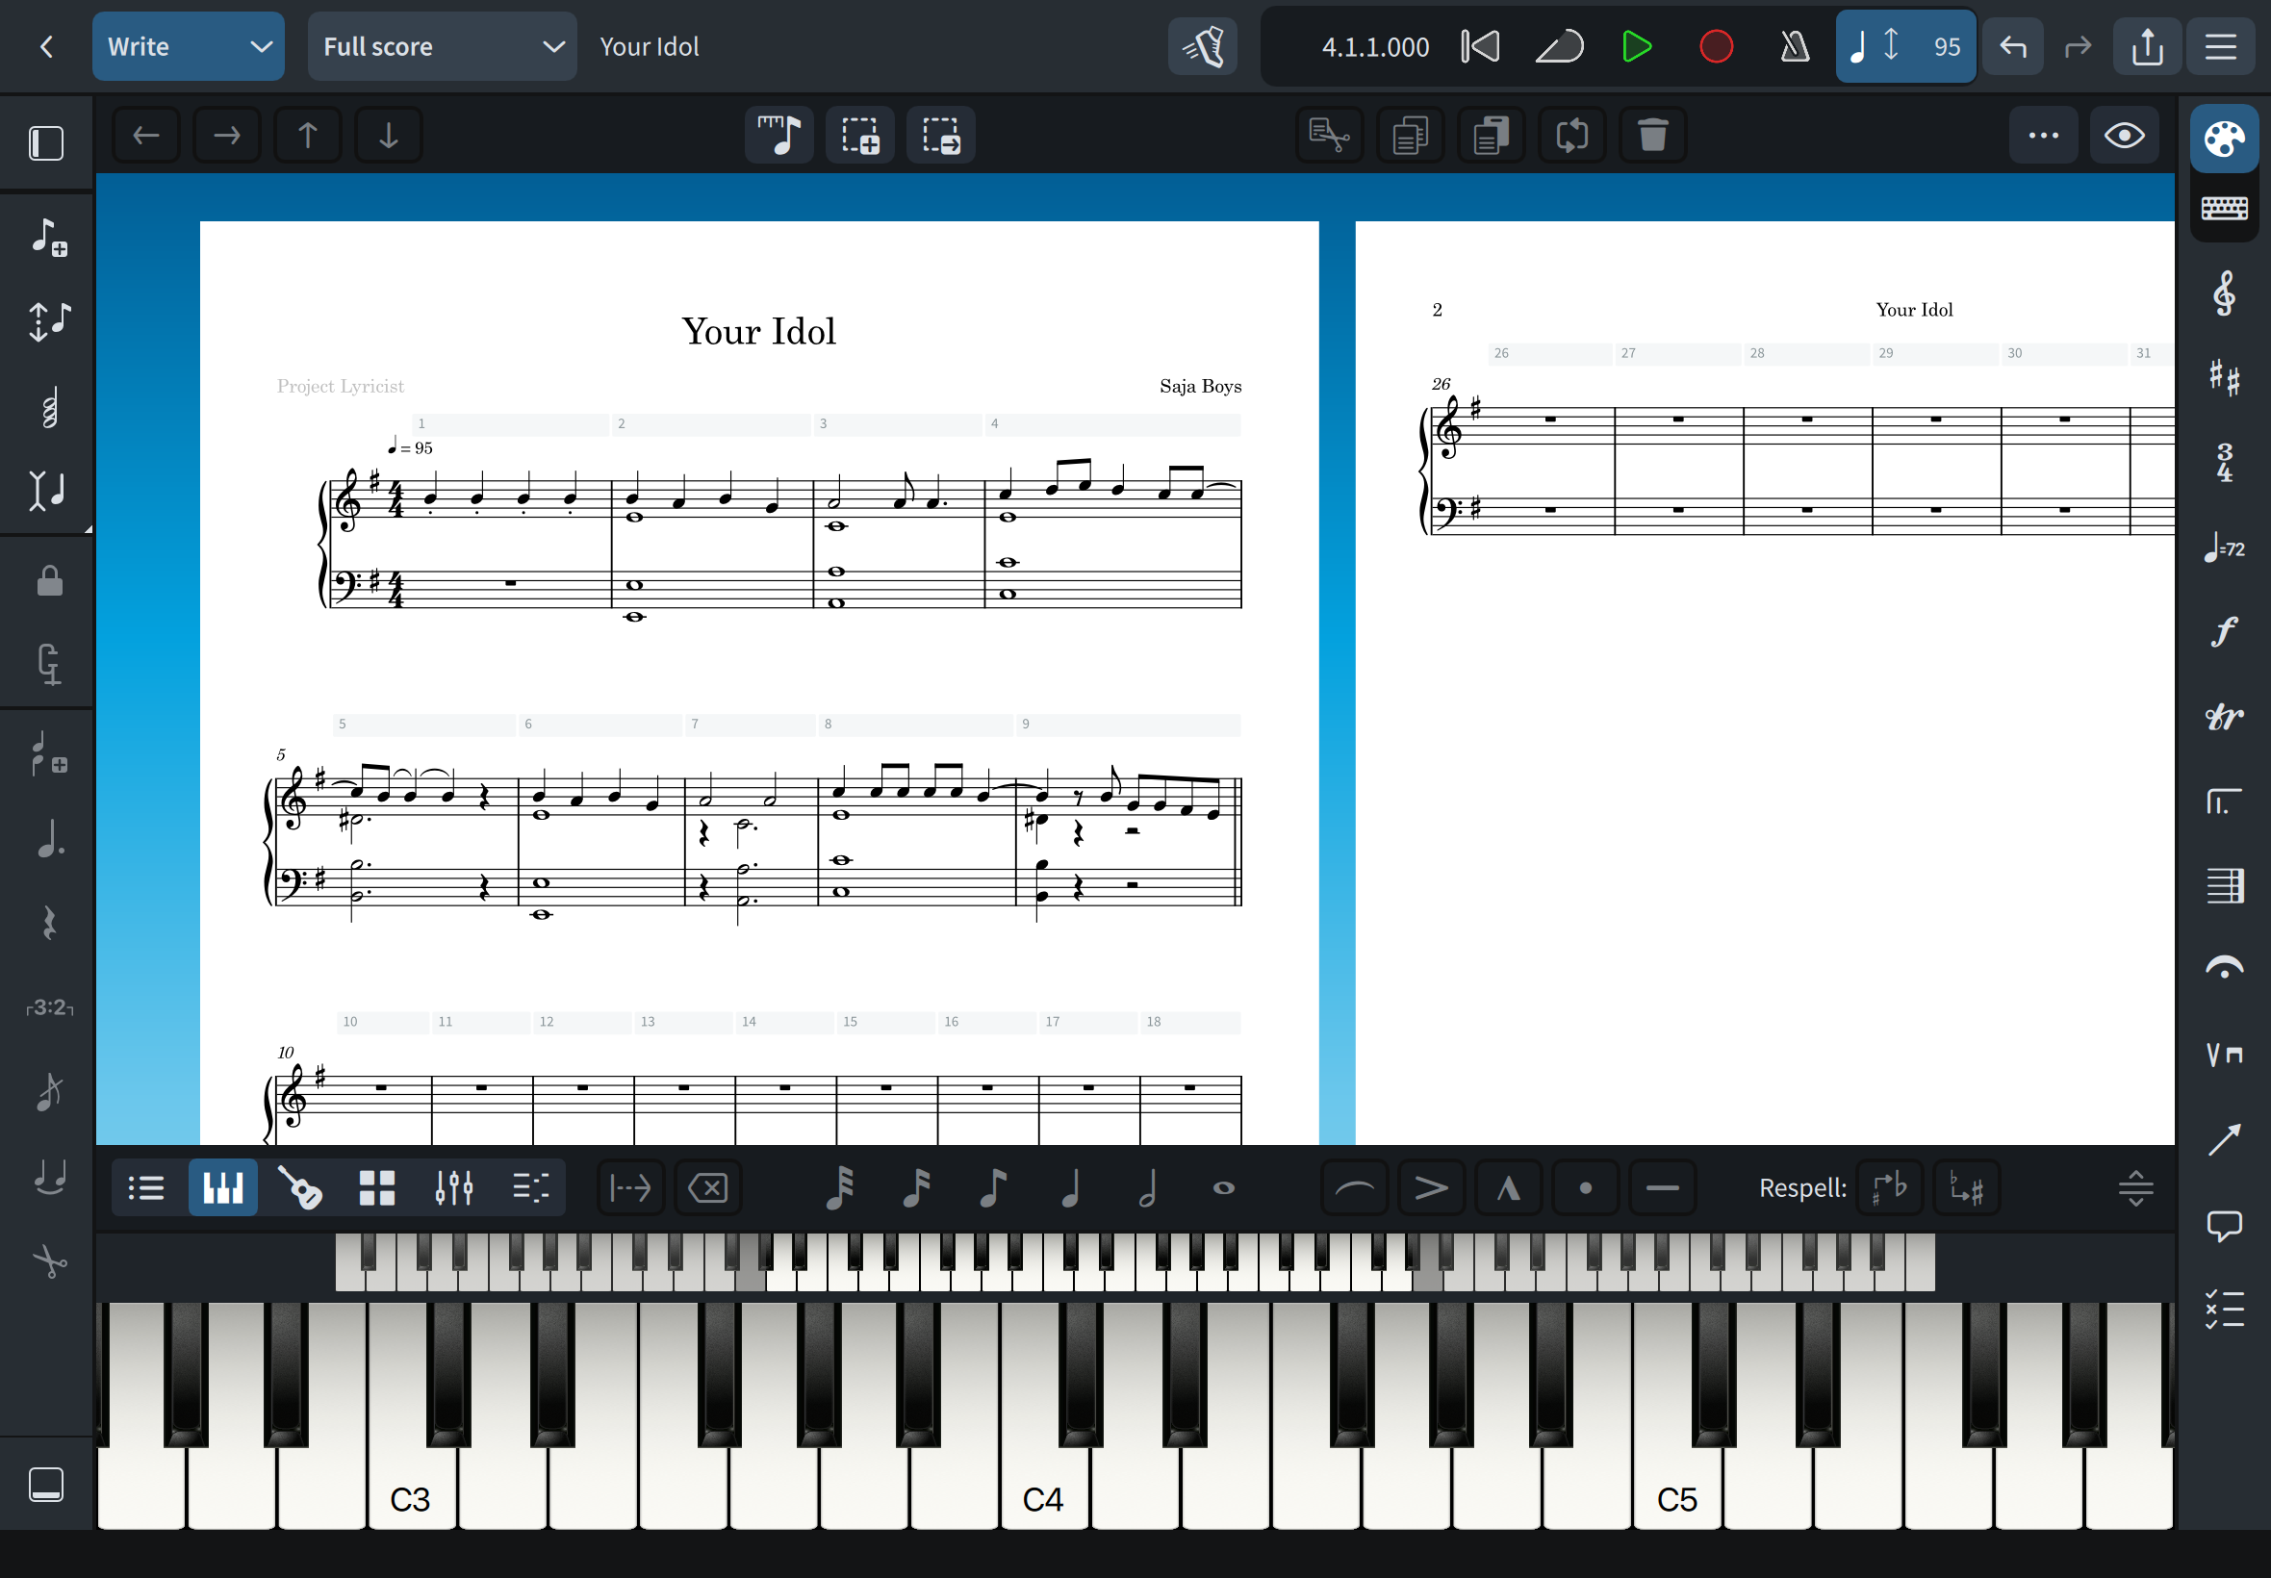
Task: Toggle the score preview eye icon
Action: [x=2125, y=136]
